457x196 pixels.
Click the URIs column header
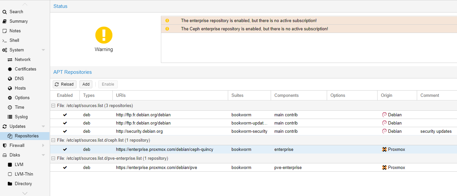pos(121,96)
